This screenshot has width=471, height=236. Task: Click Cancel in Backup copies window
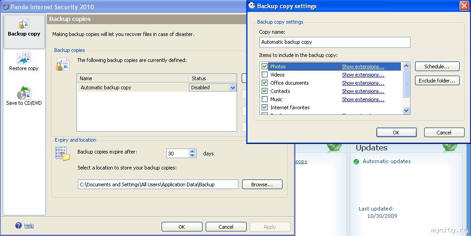click(226, 227)
